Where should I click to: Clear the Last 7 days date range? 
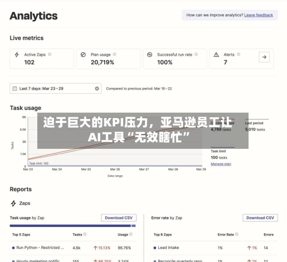point(97,88)
